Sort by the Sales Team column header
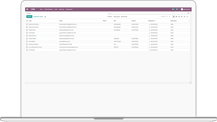The image size is (217, 122). [x=174, y=21]
